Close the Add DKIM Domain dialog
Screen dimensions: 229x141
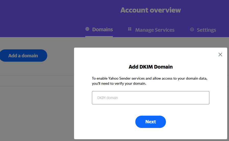click(x=220, y=55)
